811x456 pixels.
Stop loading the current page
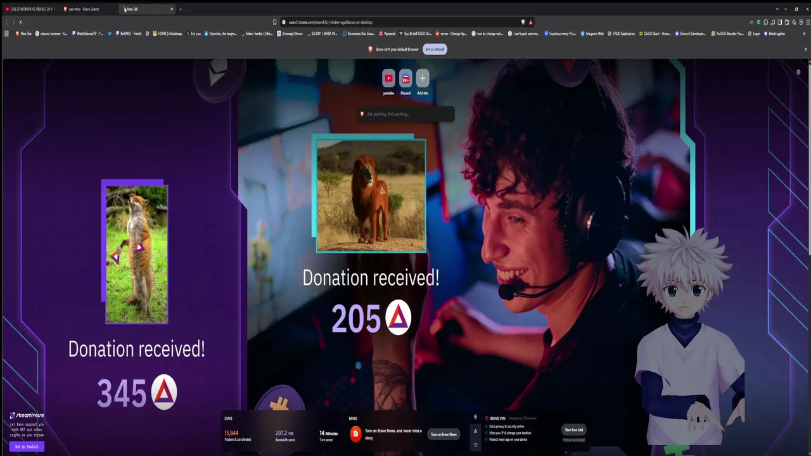point(20,22)
